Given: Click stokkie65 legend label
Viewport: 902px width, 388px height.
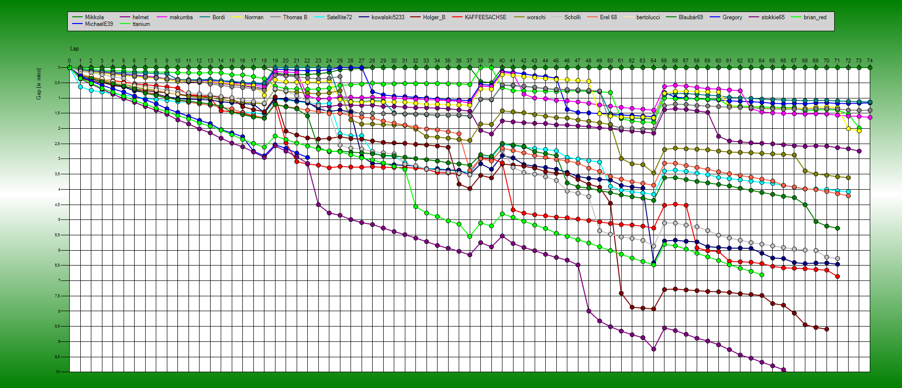Looking at the screenshot, I should tap(773, 17).
